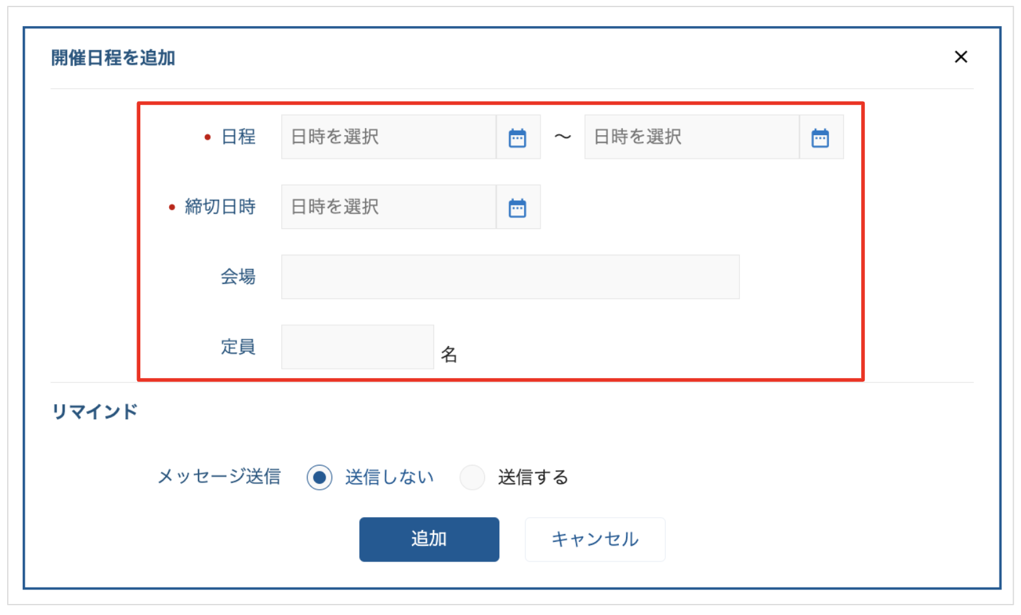Select the 送信する radio button
This screenshot has width=1021, height=615.
click(x=472, y=477)
